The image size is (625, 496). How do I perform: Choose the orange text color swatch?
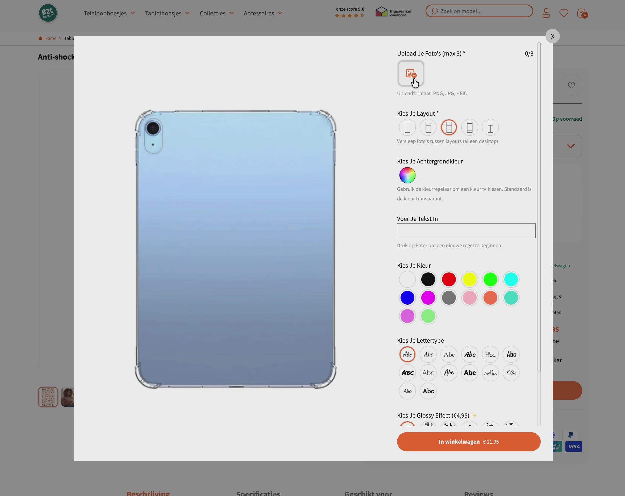coord(490,297)
